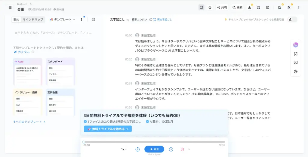Open the テンプレート dropdown

[63, 20]
